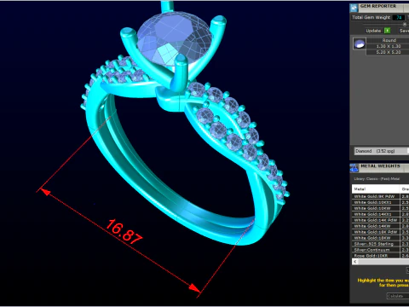Viewport: 409px width, 307px height.
Task: Click the green Update indicator box
Action: [387, 31]
